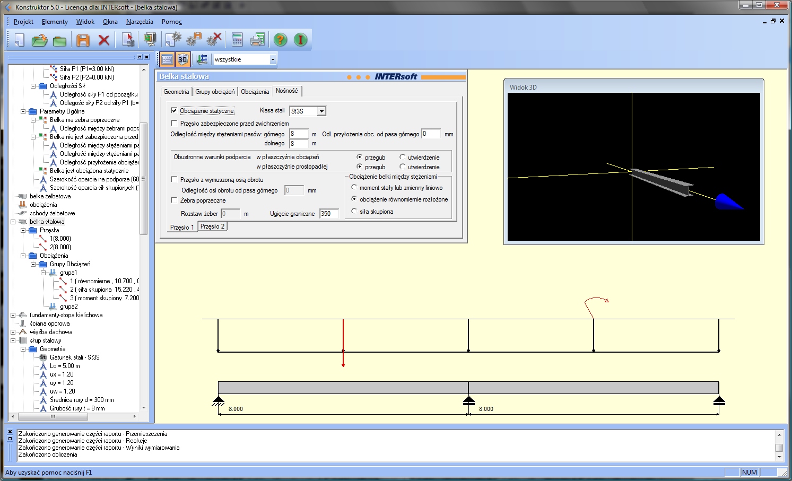The height and width of the screenshot is (481, 792).
Task: Open the Widok menu
Action: pyautogui.click(x=85, y=22)
